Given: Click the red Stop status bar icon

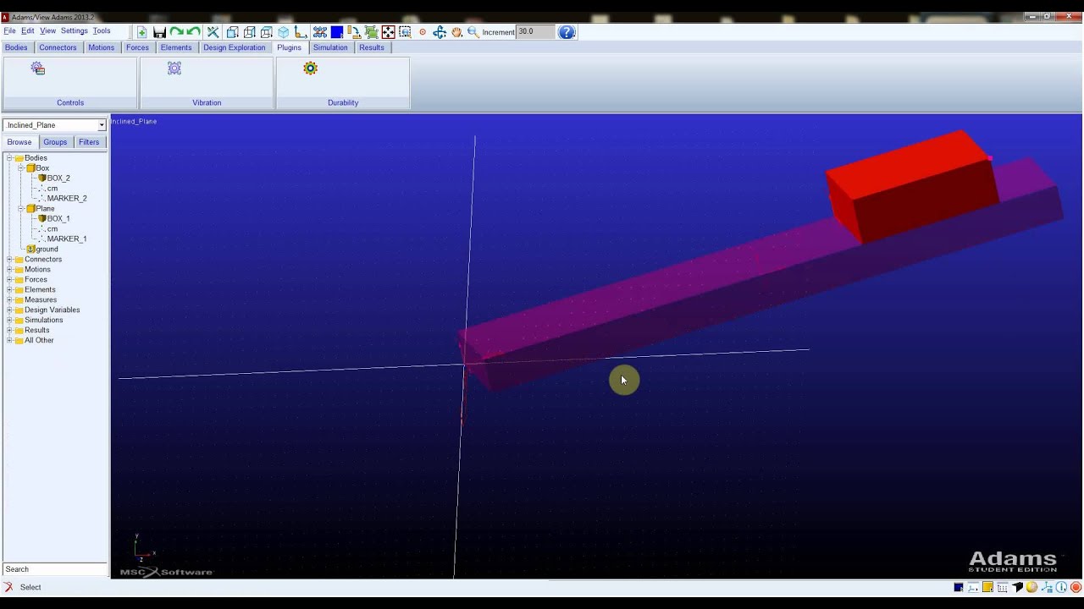Looking at the screenshot, I should tap(1076, 587).
